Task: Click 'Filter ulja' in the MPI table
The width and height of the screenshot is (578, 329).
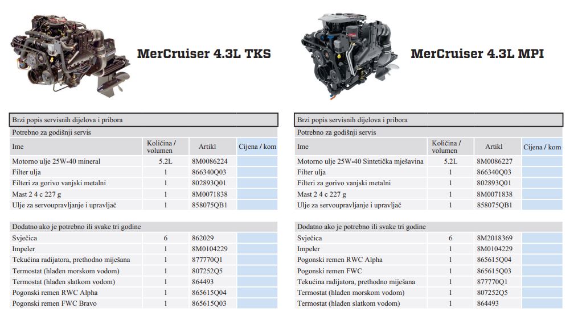Action: tap(311, 172)
